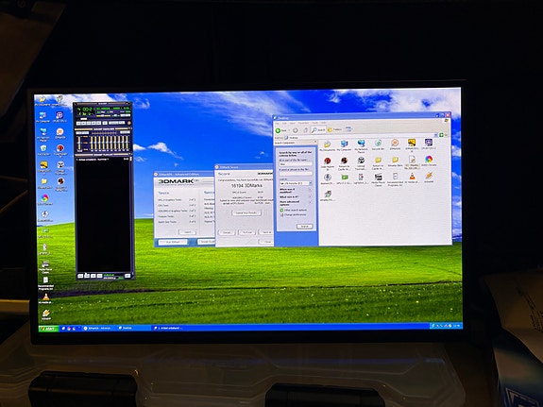Screen dimensions: 543x407
Task: Expand the "Look in" drive dropdown
Action: pyautogui.click(x=296, y=183)
